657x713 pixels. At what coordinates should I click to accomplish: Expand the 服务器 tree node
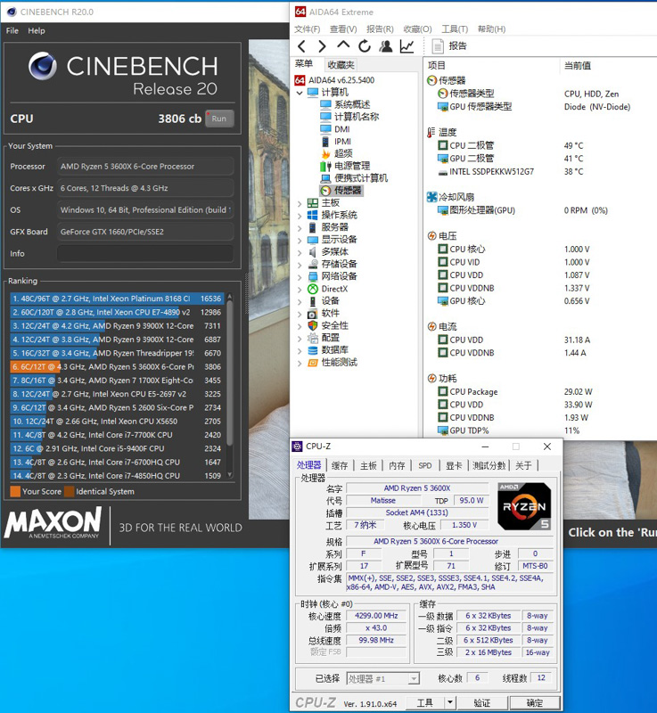coord(300,228)
